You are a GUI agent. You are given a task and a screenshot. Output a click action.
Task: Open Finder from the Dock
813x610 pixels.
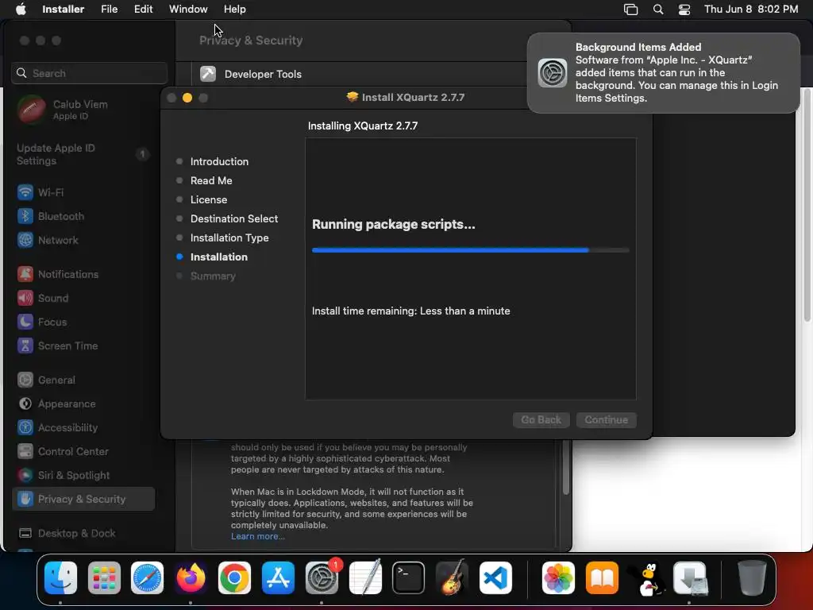[x=60, y=577]
